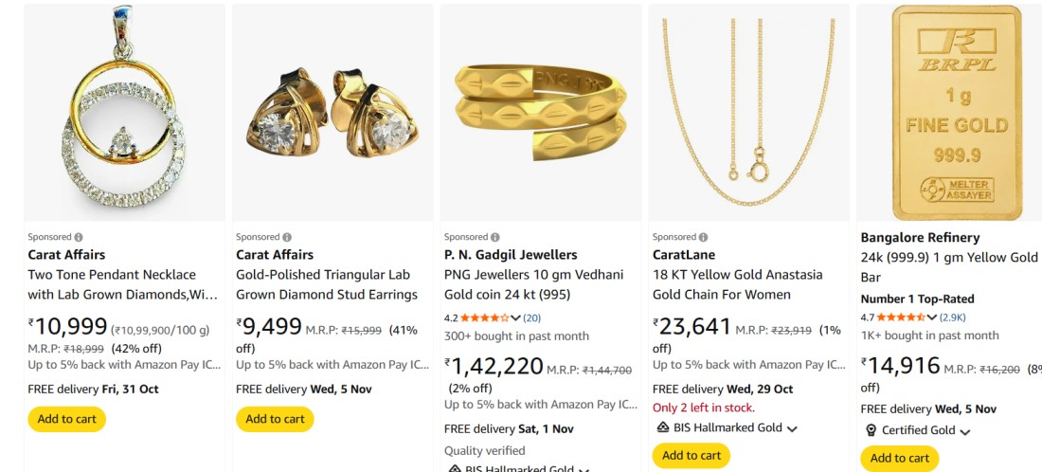
Task: Click Sponsored info icon above Two Tone Pendant
Action: pos(79,237)
